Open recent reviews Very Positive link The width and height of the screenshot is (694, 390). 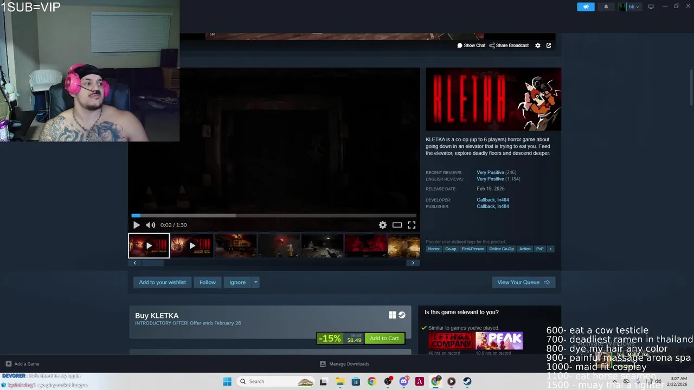(490, 172)
